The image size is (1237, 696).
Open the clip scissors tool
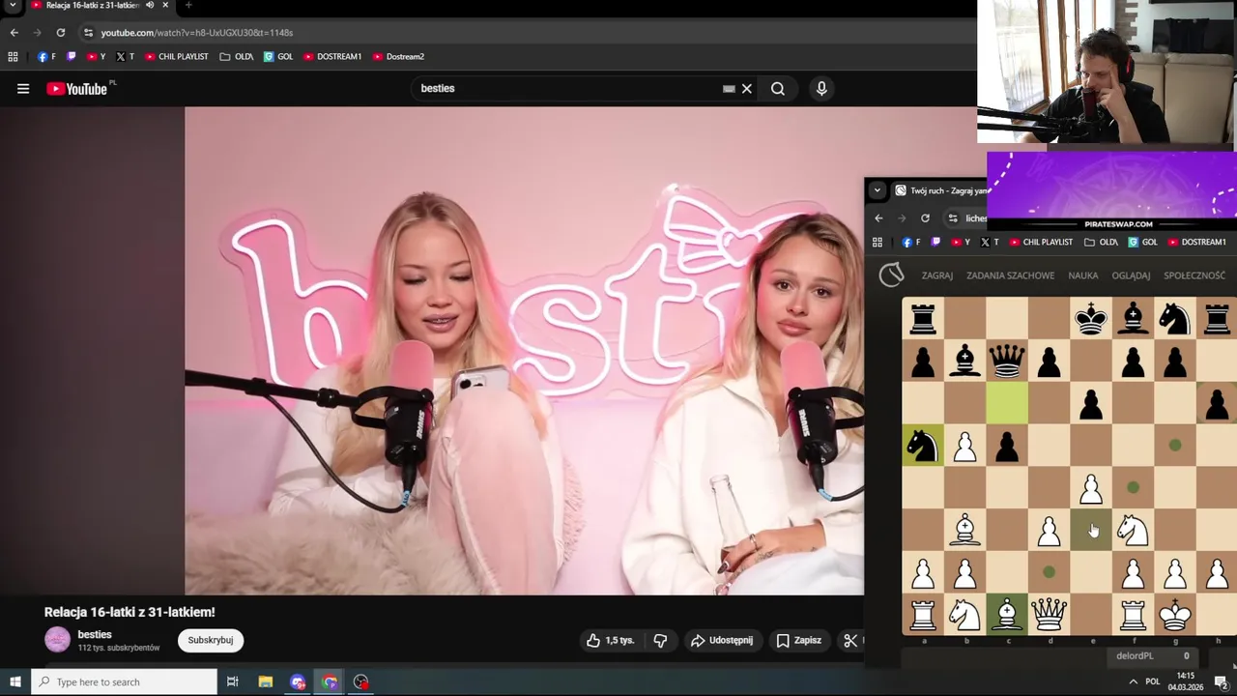click(x=850, y=640)
